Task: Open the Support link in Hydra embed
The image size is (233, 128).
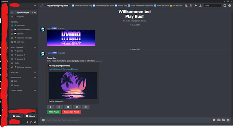Action: tap(75, 69)
